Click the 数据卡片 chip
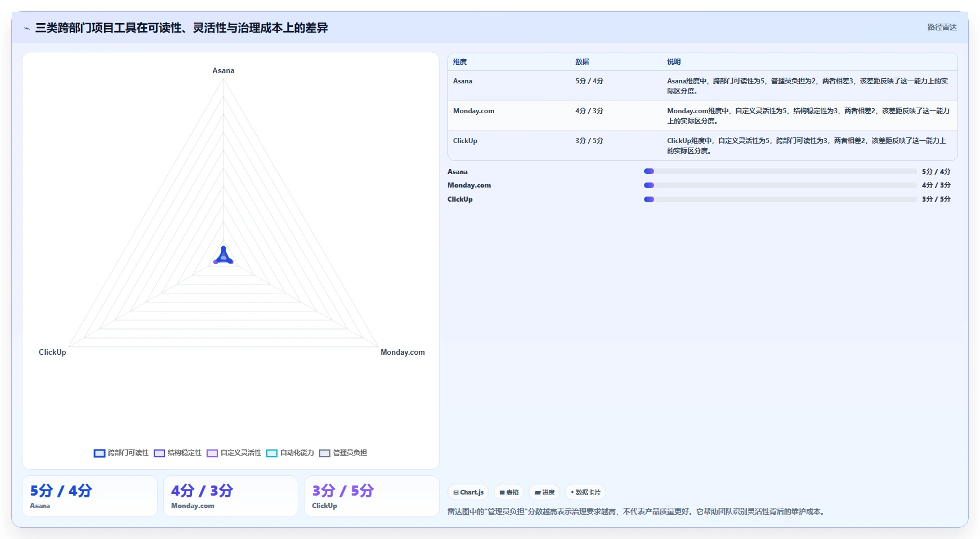Image resolution: width=980 pixels, height=539 pixels. pos(585,492)
